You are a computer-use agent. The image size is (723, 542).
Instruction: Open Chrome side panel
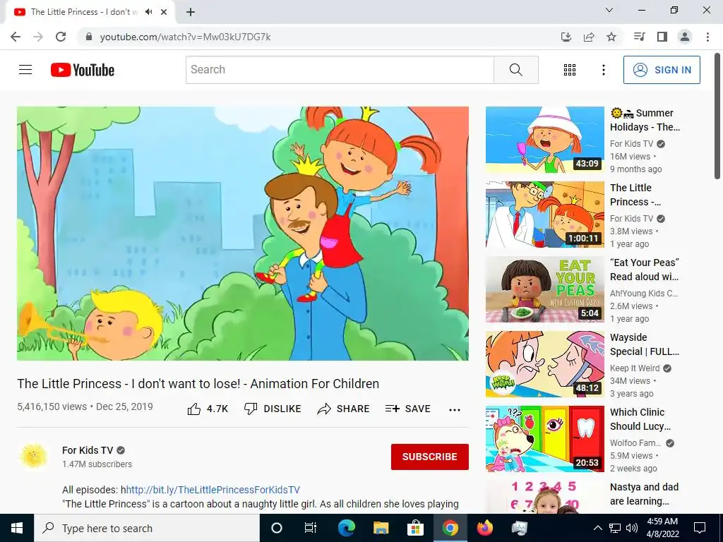pos(662,37)
